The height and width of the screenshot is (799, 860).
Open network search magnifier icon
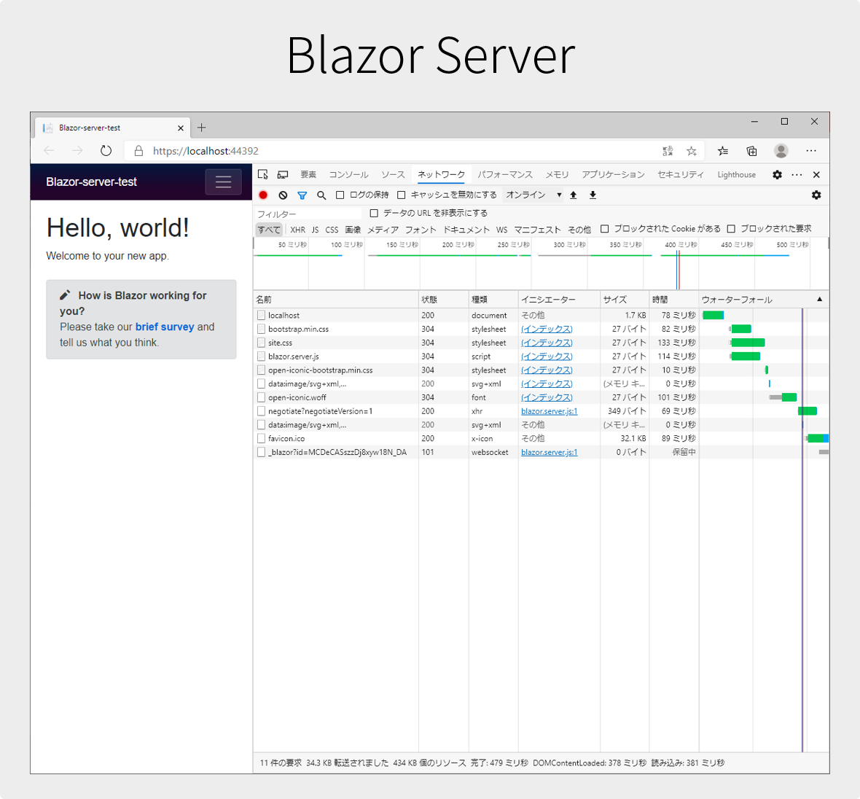coord(321,195)
